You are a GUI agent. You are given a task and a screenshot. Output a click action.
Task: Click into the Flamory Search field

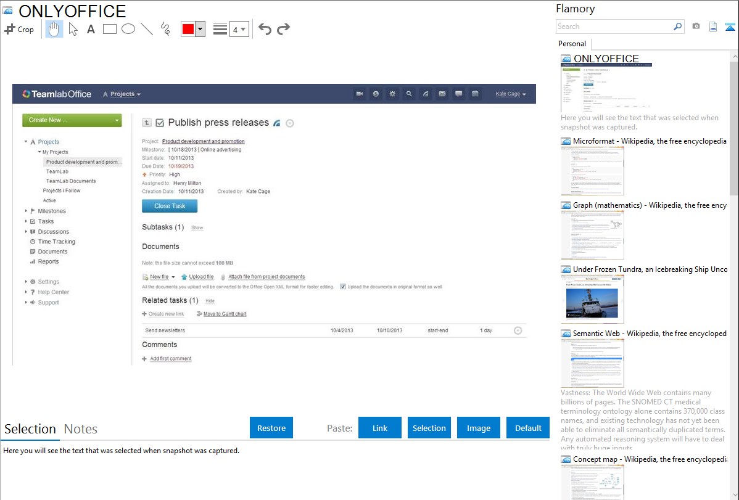pyautogui.click(x=614, y=27)
